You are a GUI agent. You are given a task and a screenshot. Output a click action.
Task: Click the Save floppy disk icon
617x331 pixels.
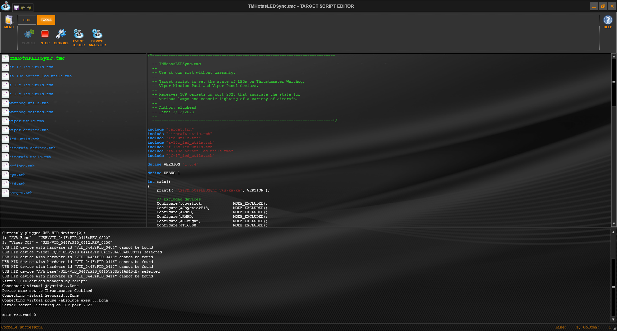16,8
